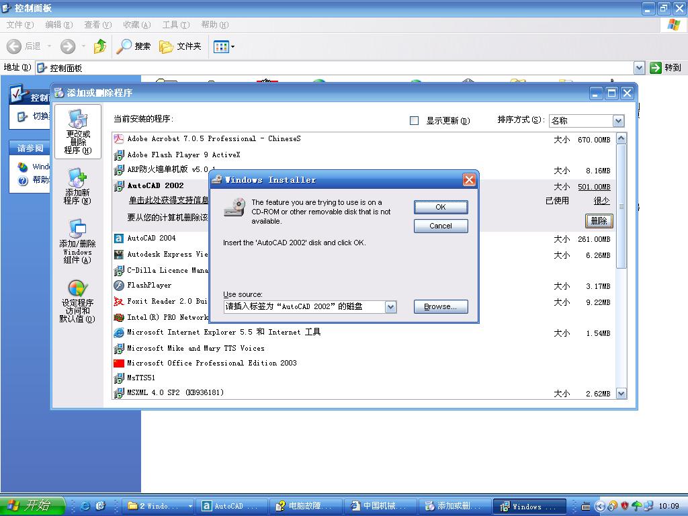Click Internet Explorer quick launch icon
688x516 pixels.
click(85, 506)
